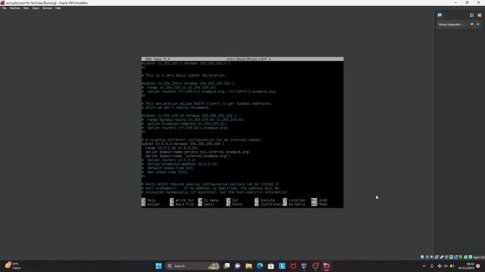Expand the Mouse integration notification details
485x272 pixels.
point(472,24)
